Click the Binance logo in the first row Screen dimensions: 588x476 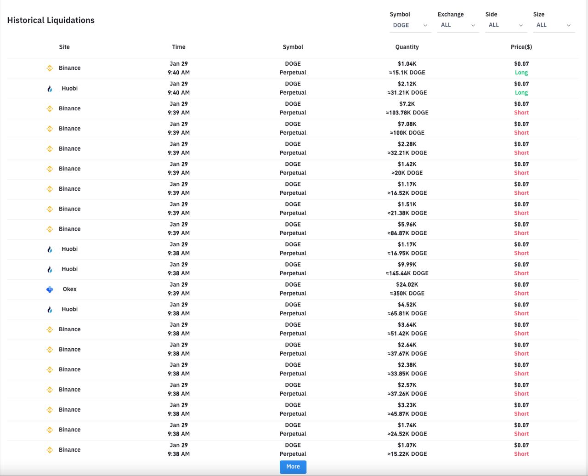point(50,68)
